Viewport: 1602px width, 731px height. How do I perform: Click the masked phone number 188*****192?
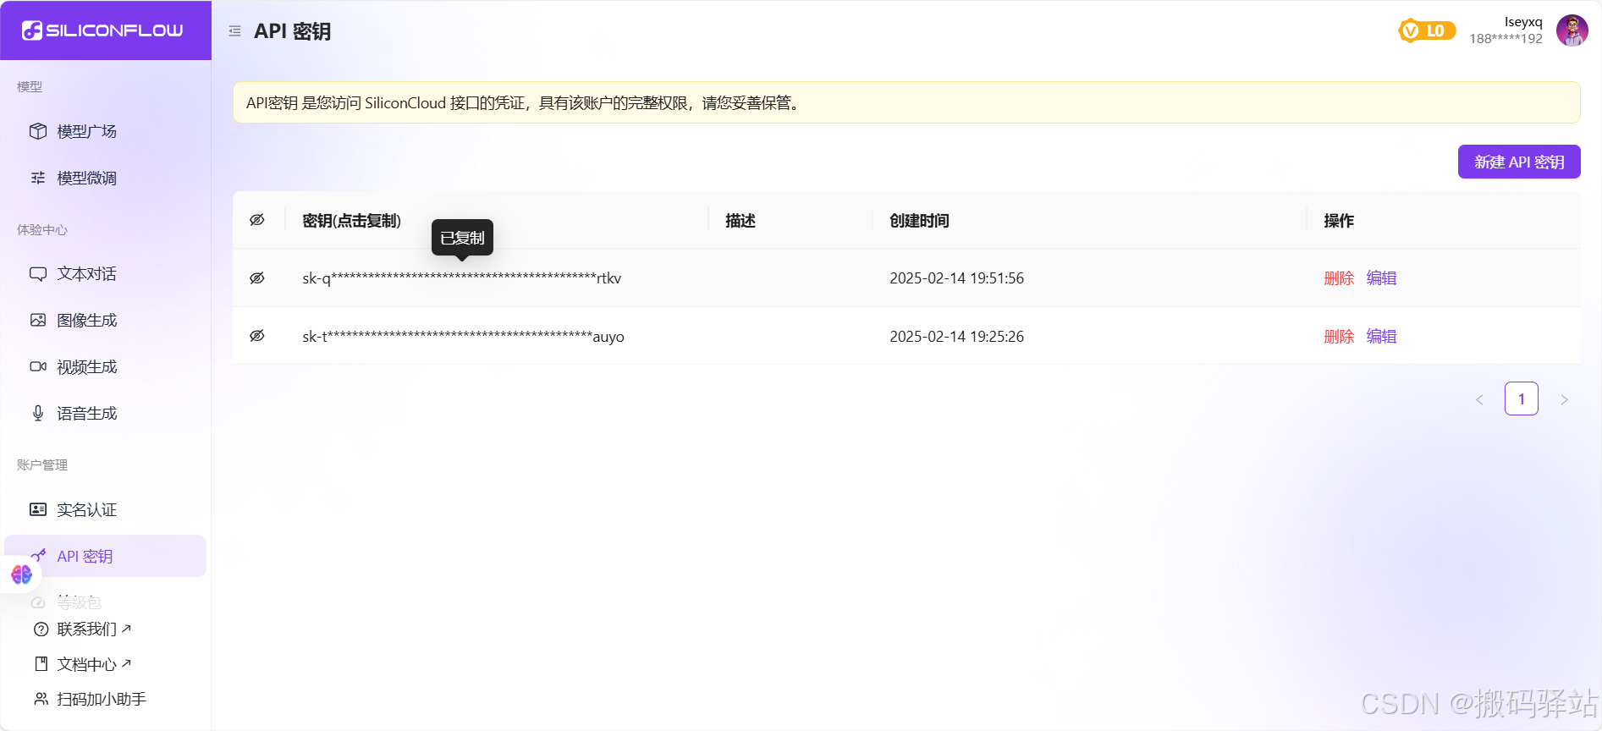1506,39
